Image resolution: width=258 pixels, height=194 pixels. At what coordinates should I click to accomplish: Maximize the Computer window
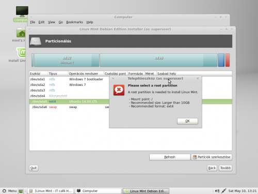click(221, 17)
